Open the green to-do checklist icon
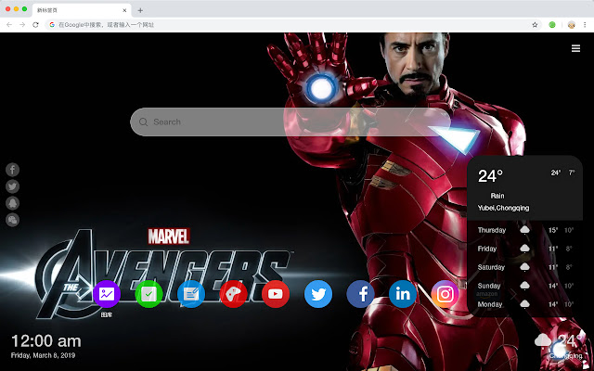 point(148,294)
